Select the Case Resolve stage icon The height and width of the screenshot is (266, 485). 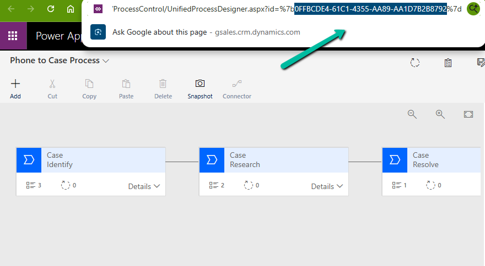point(395,160)
